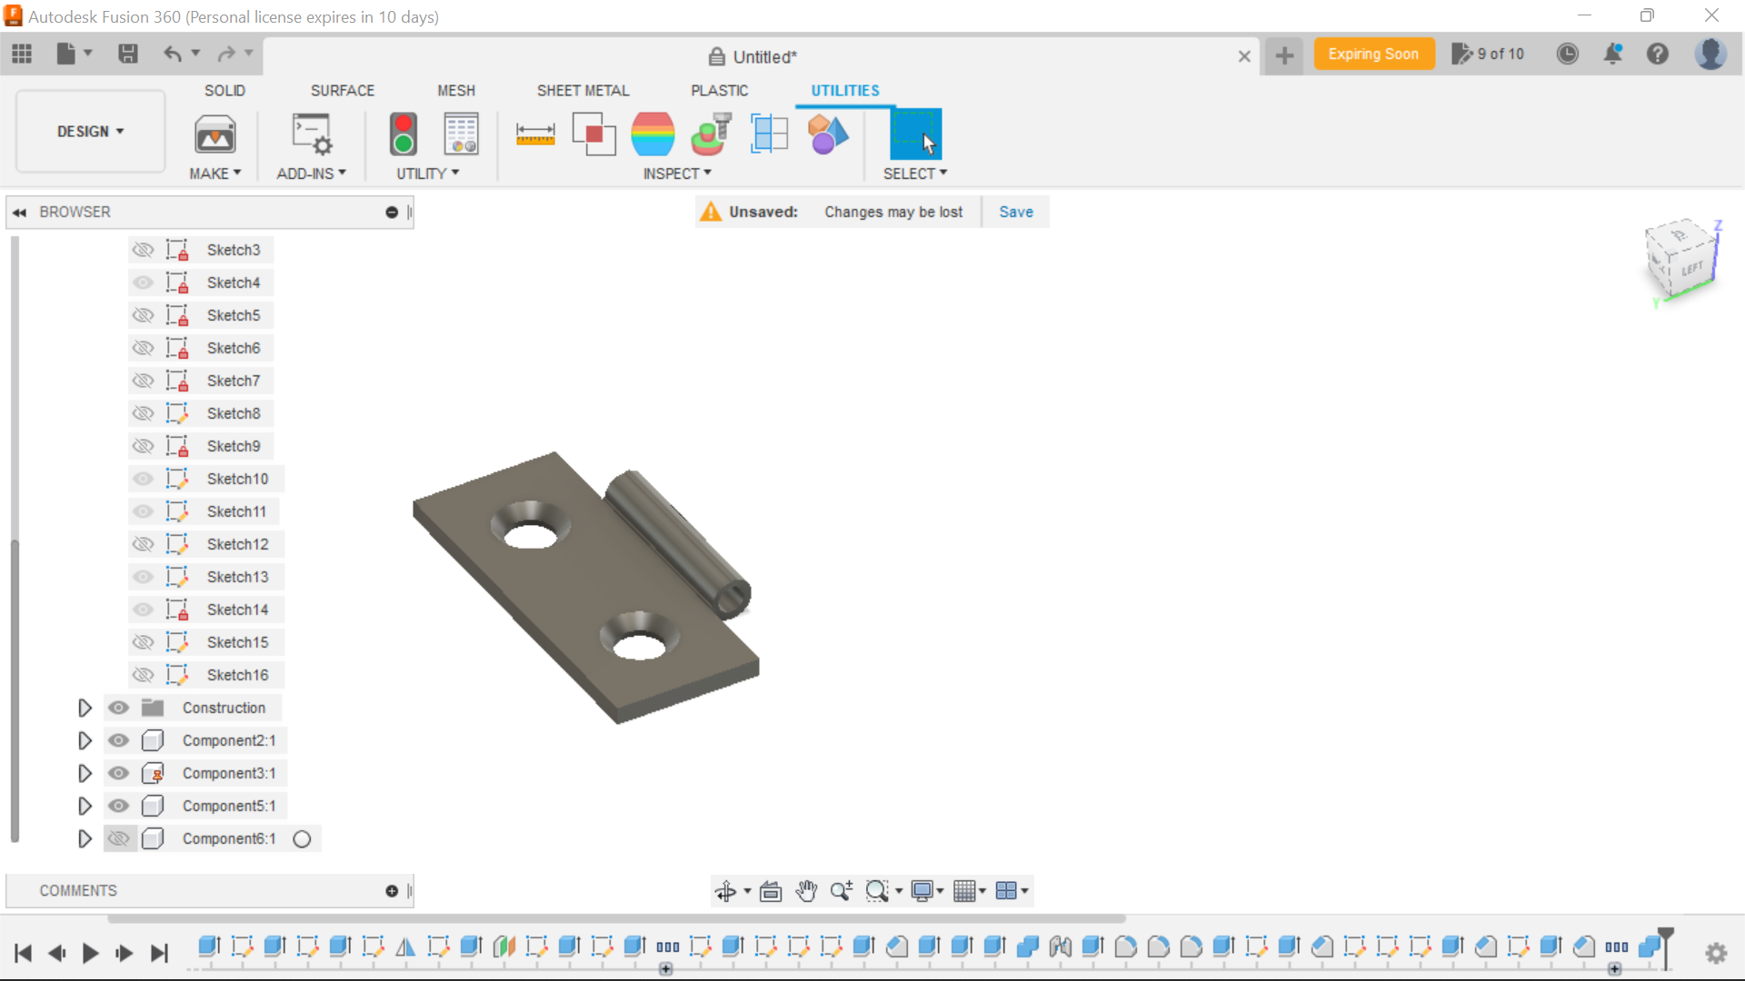Screen dimensions: 1745x981
Task: Select the Make toolbar icon
Action: pyautogui.click(x=214, y=134)
